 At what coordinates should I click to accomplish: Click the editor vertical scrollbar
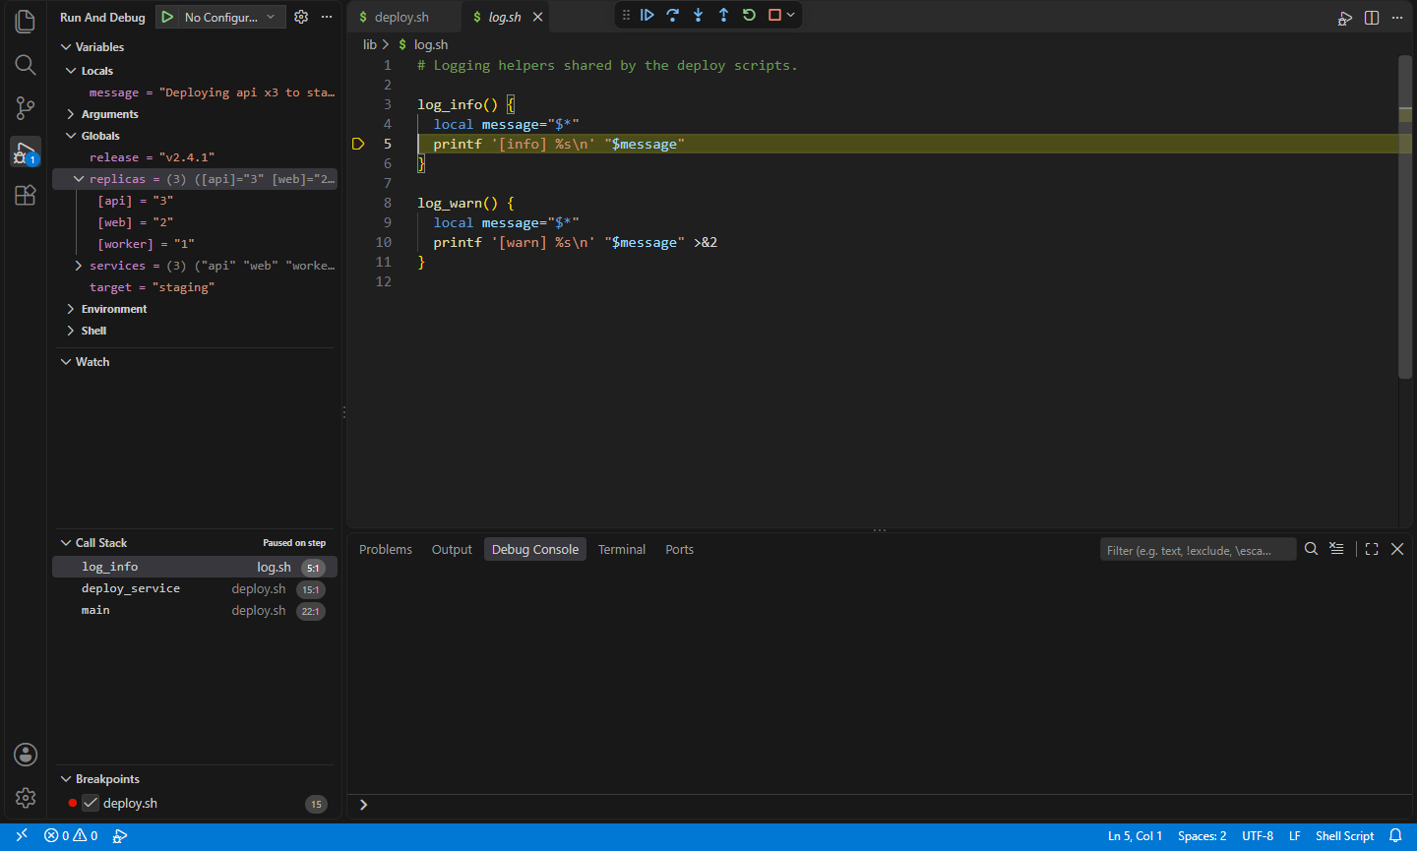tap(1405, 216)
